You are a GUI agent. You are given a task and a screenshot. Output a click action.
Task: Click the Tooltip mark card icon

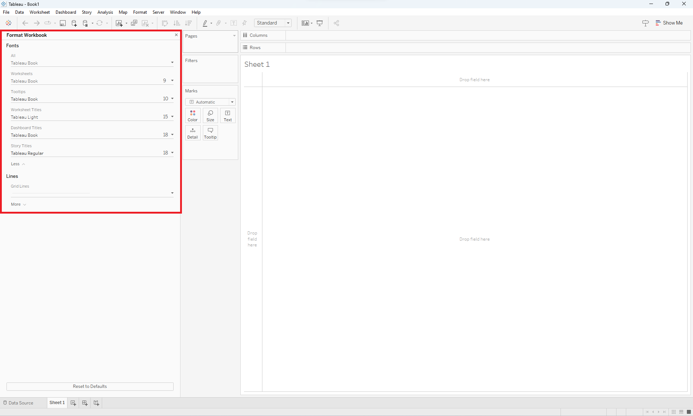[210, 132]
